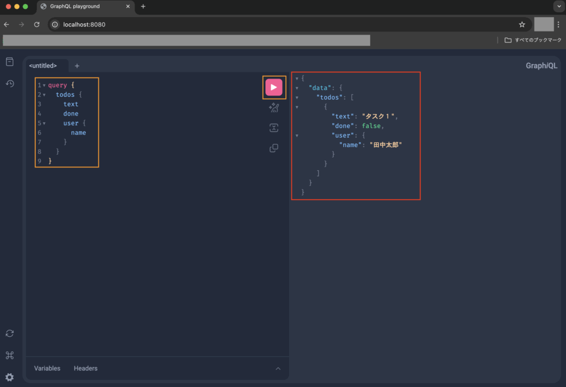Open the GraphiQL settings gear
The image size is (566, 387).
9,377
